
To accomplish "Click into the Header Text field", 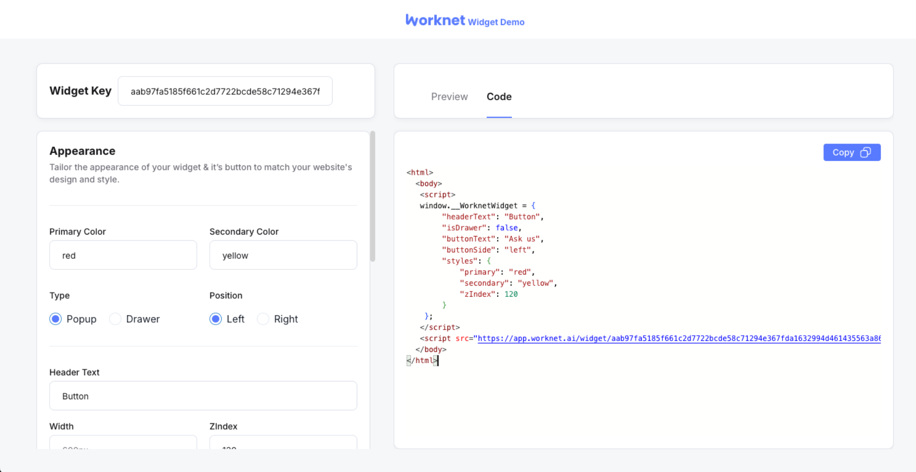I will click(203, 396).
